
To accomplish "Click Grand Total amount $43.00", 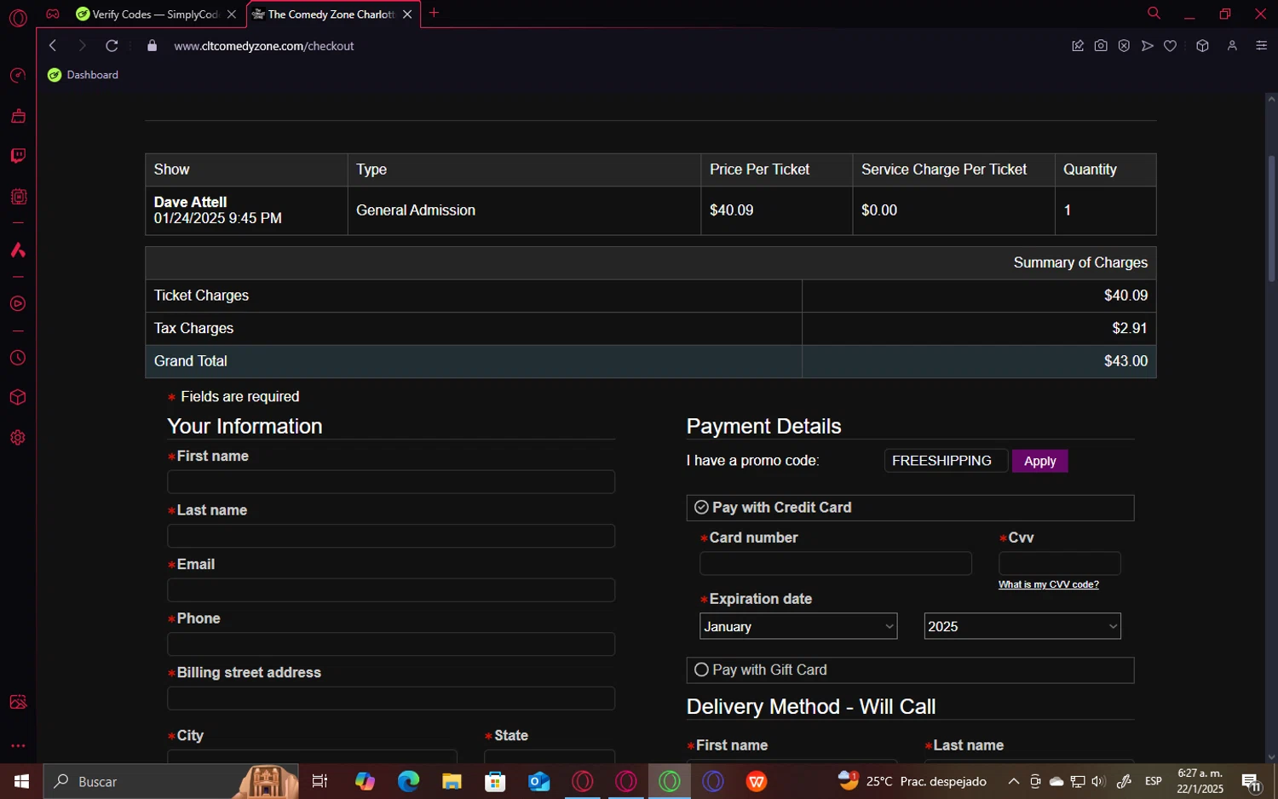I will pos(1125,361).
